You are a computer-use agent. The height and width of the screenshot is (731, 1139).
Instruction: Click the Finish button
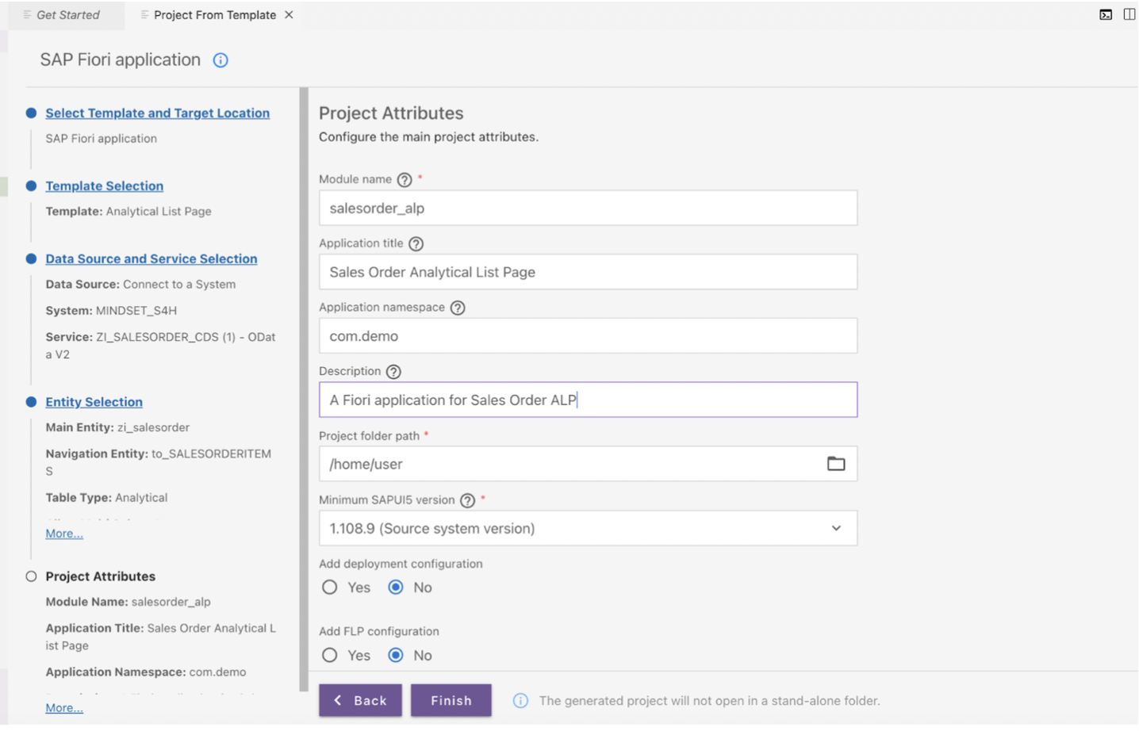coord(451,701)
